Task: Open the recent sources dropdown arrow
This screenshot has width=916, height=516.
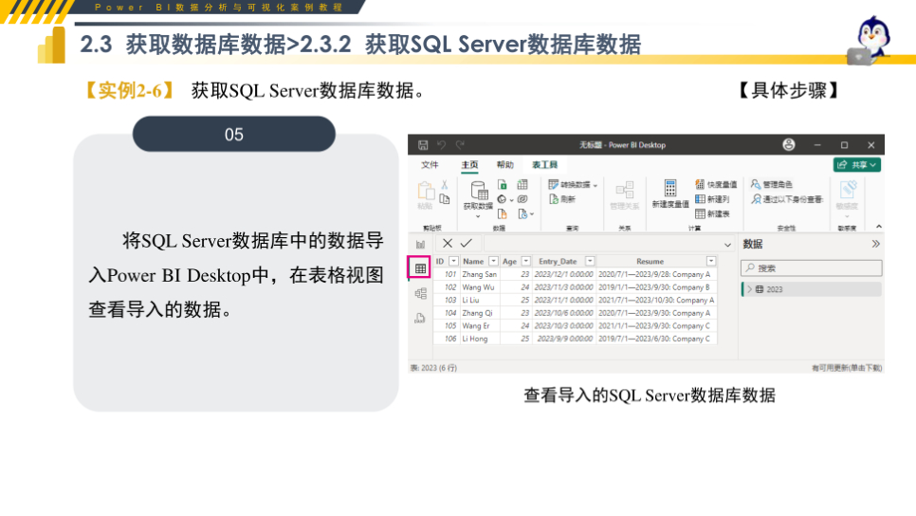Action: click(532, 214)
